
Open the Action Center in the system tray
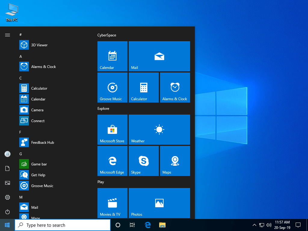(298, 225)
